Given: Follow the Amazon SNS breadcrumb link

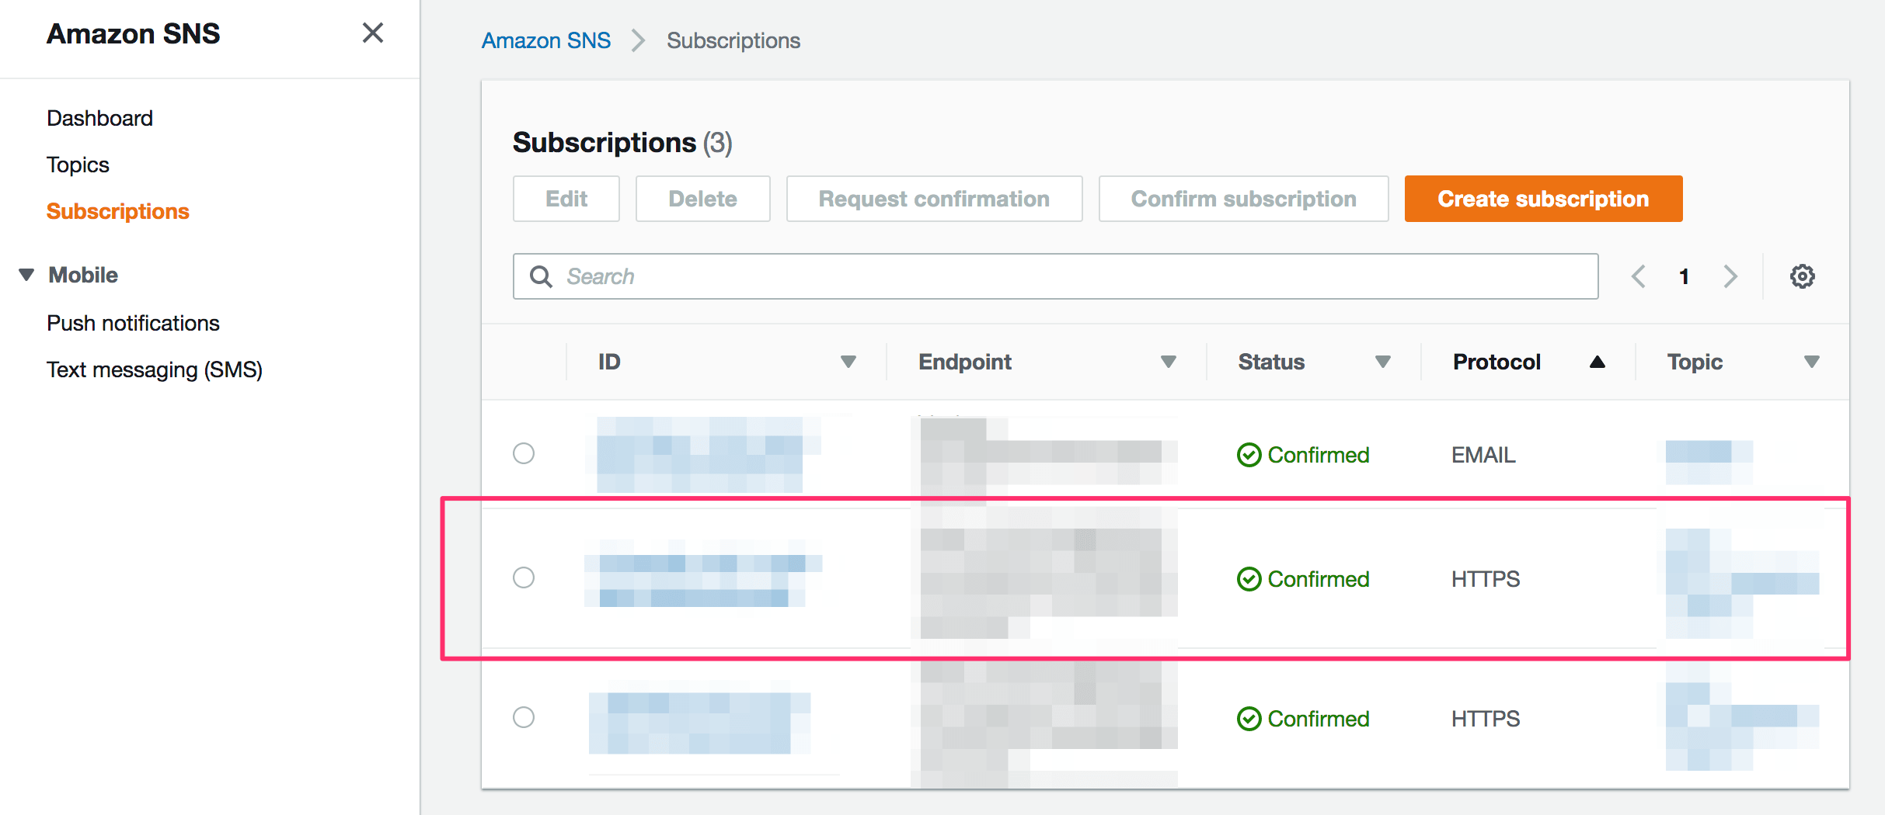Looking at the screenshot, I should click(546, 40).
